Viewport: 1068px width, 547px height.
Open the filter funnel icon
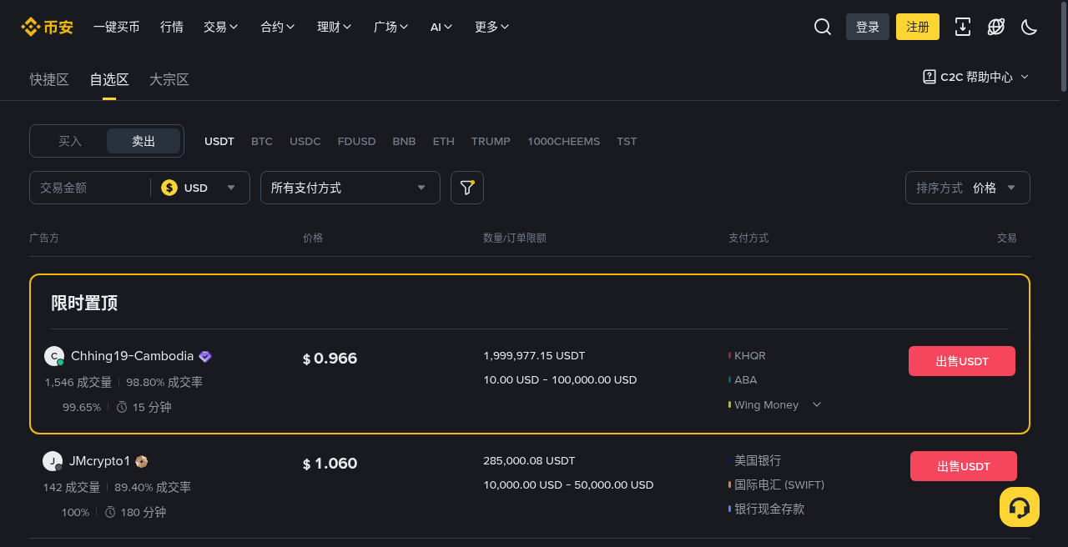click(x=467, y=188)
